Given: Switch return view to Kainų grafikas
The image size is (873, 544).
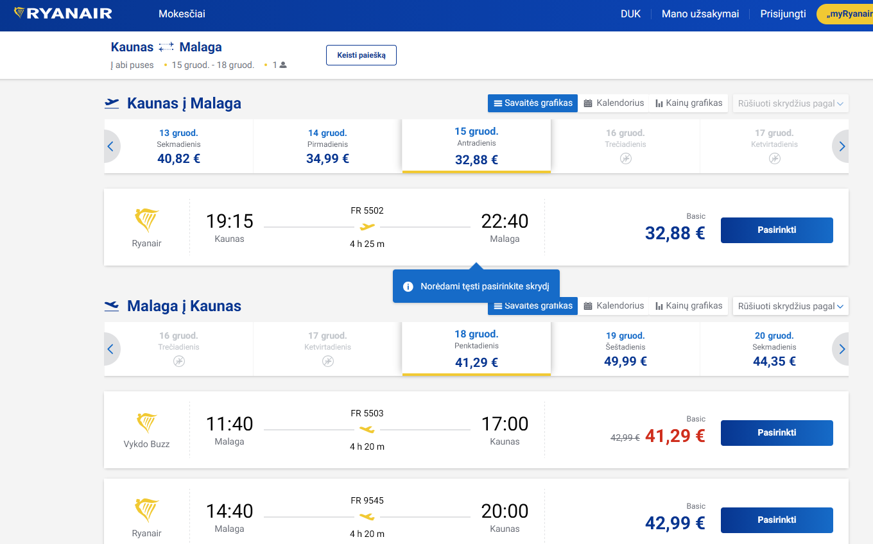Looking at the screenshot, I should pyautogui.click(x=689, y=306).
